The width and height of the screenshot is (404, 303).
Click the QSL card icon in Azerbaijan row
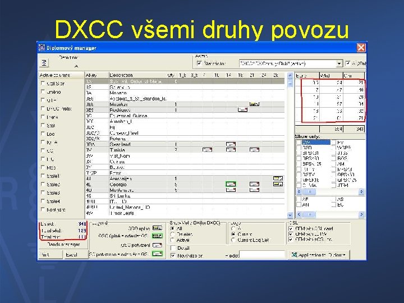(278, 178)
